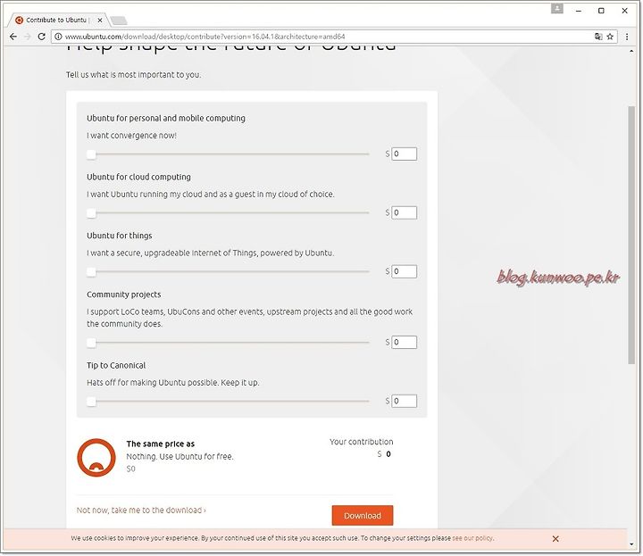
Task: Click the cloud computing slider handle
Action: (x=91, y=213)
